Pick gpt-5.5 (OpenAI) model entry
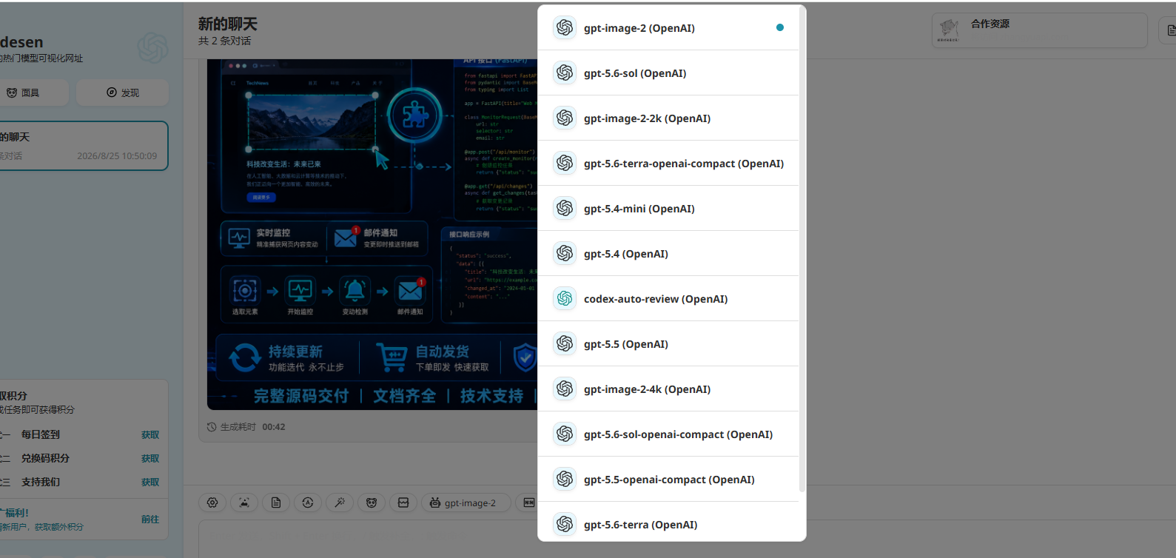This screenshot has height=558, width=1176. pyautogui.click(x=668, y=344)
